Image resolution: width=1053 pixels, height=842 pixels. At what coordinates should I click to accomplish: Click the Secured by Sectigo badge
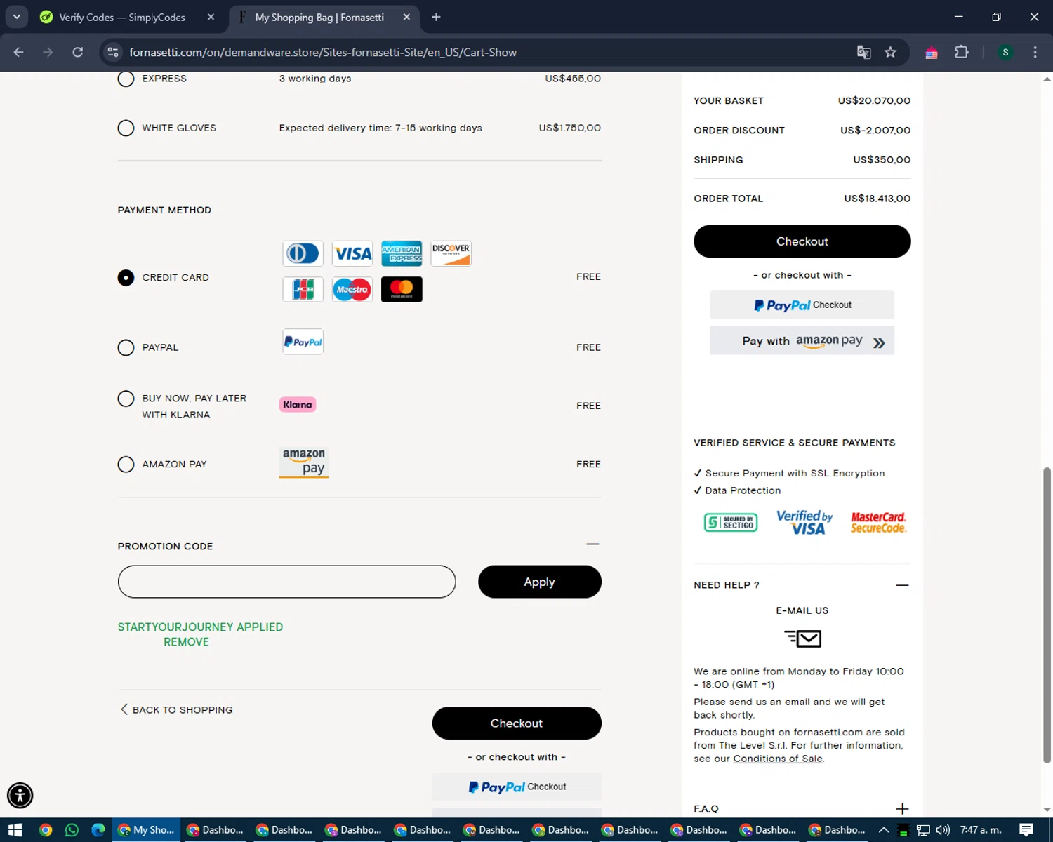pos(731,523)
